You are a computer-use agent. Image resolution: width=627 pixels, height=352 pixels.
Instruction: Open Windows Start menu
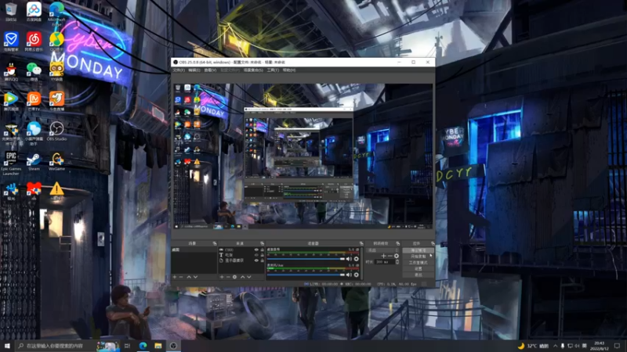tap(7, 346)
